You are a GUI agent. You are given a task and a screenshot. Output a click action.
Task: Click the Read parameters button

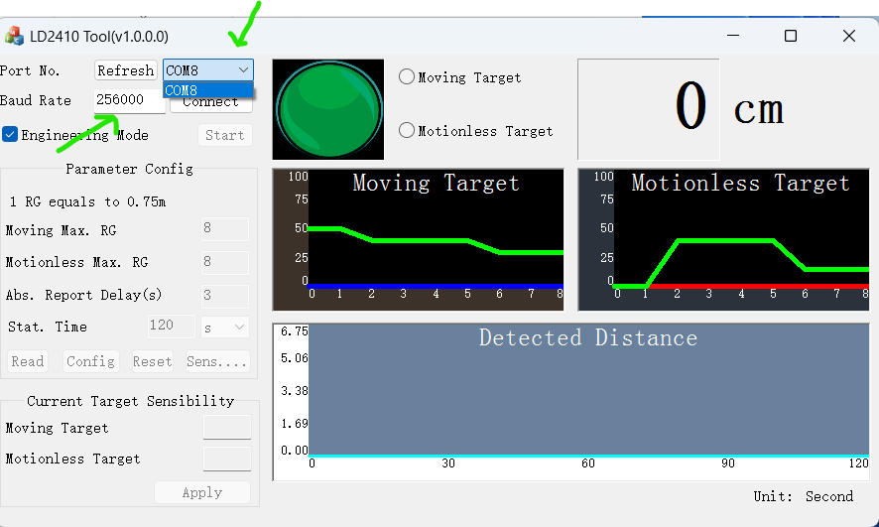tap(28, 361)
